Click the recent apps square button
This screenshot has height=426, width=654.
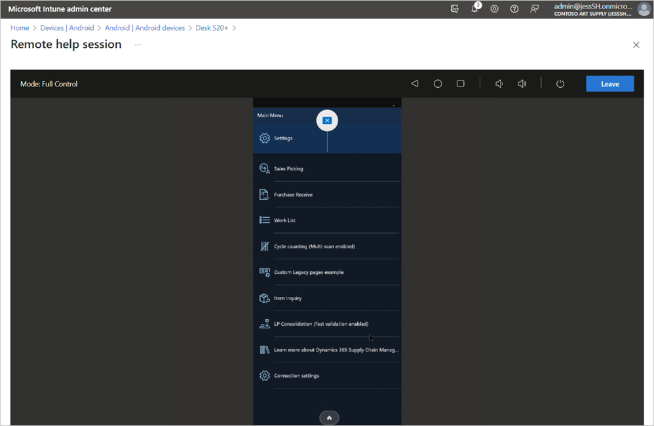(461, 83)
